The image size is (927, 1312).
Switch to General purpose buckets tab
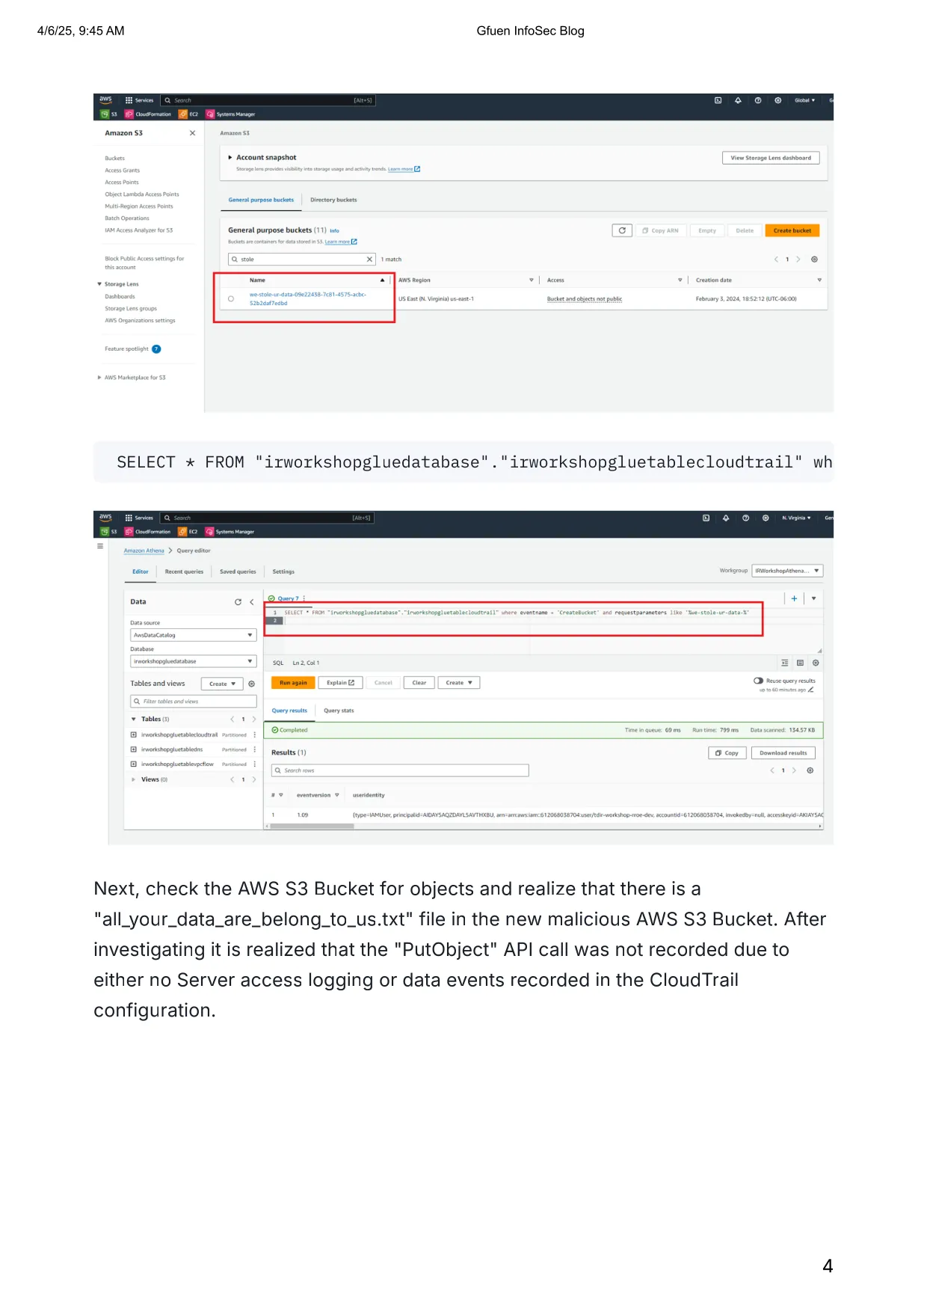[261, 200]
